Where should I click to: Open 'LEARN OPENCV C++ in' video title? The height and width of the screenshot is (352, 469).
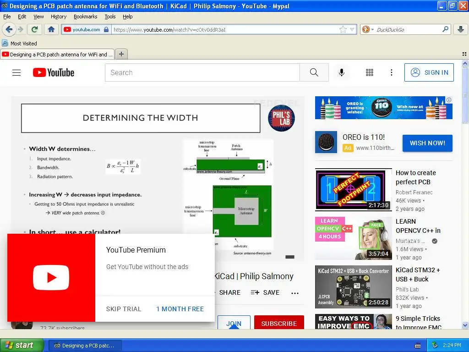click(418, 226)
